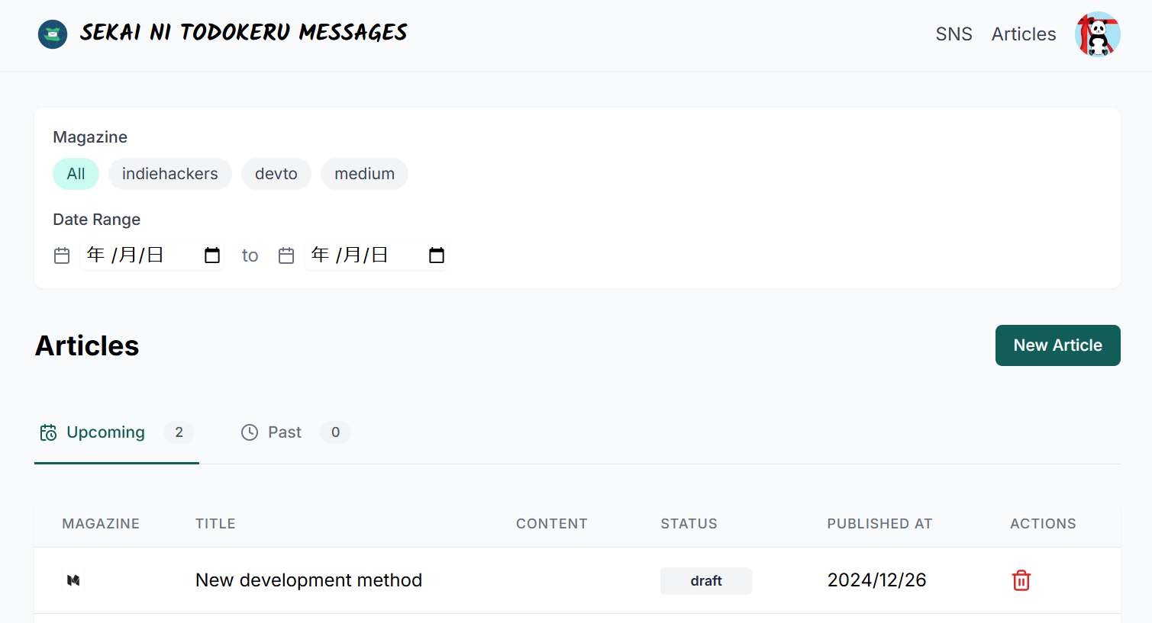Open the New development method article title
1152x623 pixels.
tap(308, 580)
